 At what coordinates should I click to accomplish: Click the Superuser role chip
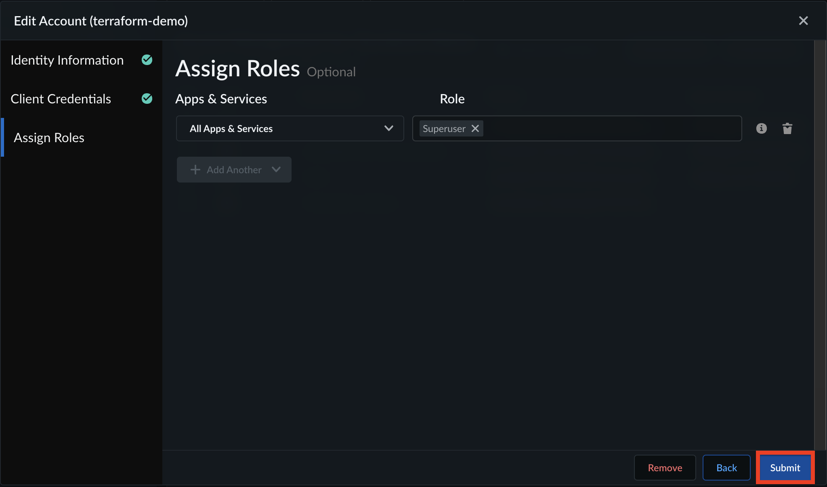pyautogui.click(x=444, y=128)
